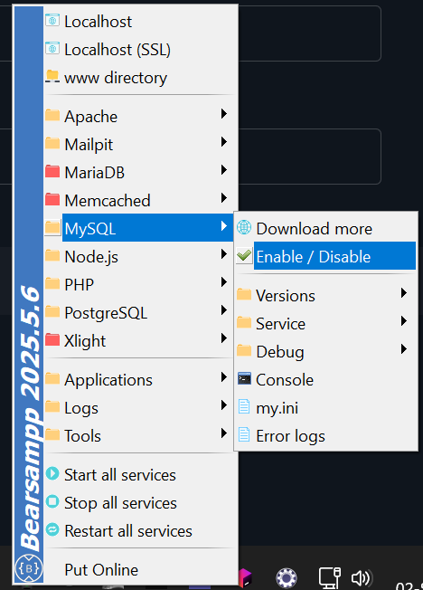Viewport: 423px width, 590px height.
Task: Expand the MySQL Debug submenu arrow
Action: coord(404,349)
